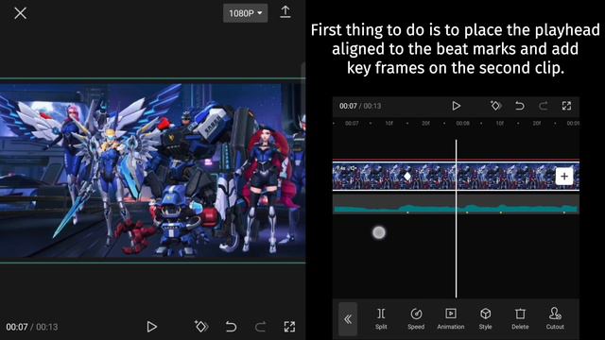Add keyframe using left panel diamond icon
Screen dimensions: 605x340
(201, 327)
